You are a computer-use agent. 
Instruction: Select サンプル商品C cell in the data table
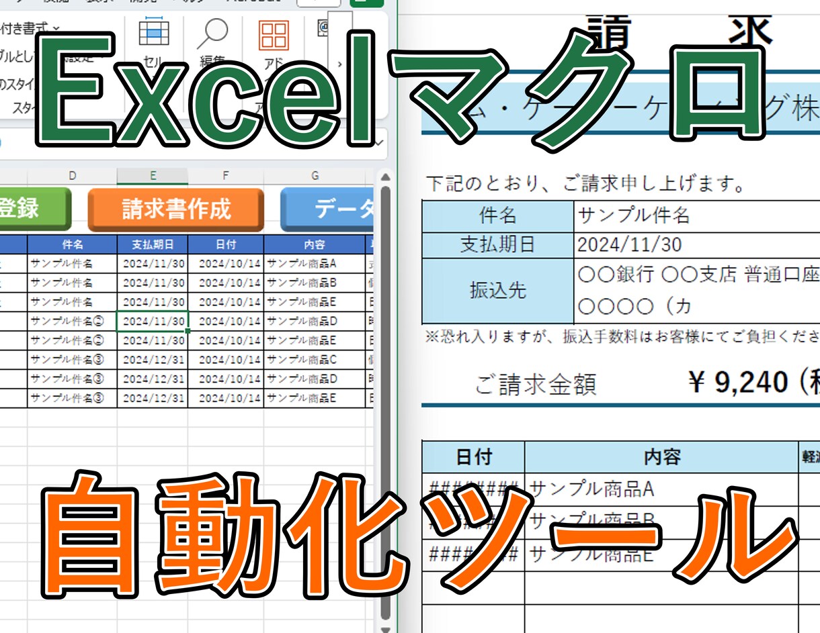click(x=315, y=360)
